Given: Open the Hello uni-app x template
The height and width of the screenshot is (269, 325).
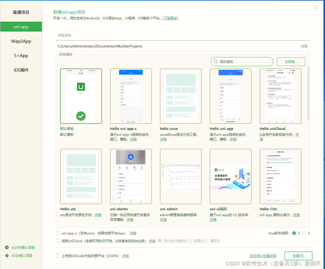Looking at the screenshot, I should tap(130, 96).
